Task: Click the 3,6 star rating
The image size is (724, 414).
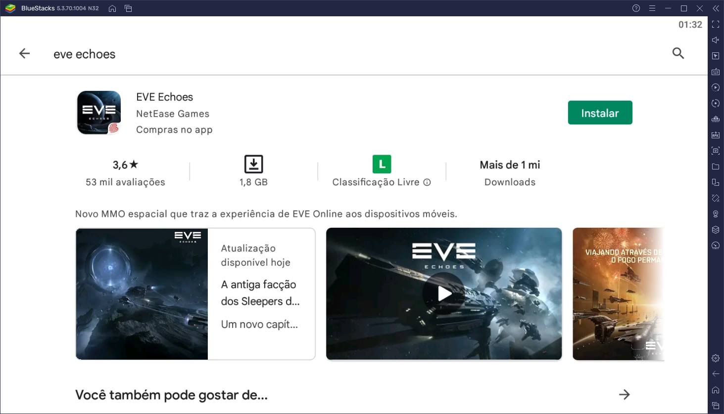Action: (x=125, y=165)
